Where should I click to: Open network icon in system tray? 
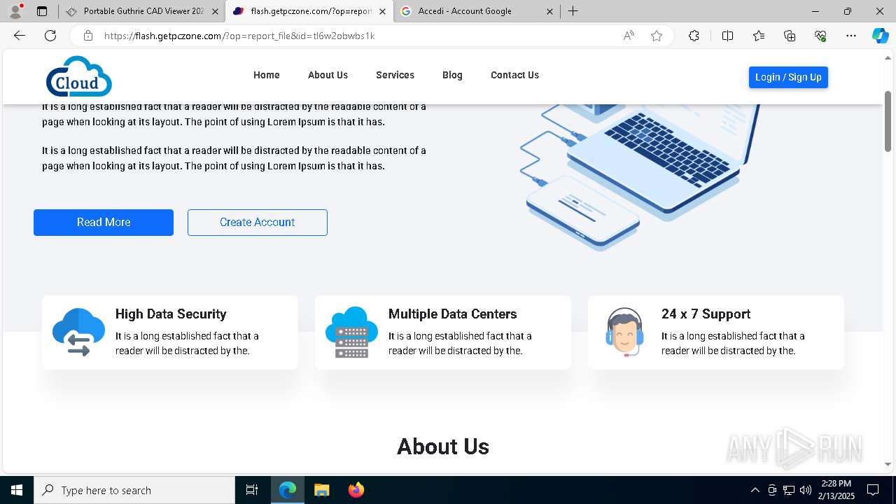click(x=789, y=490)
